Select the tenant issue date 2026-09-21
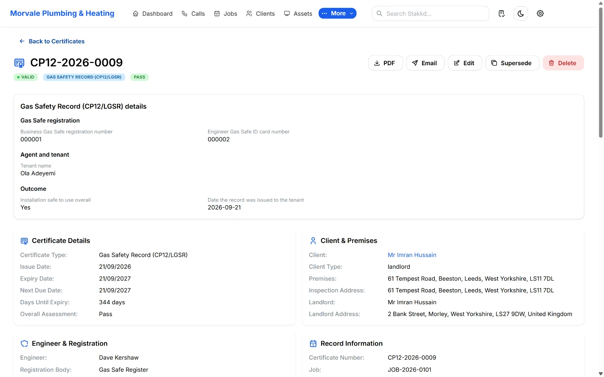This screenshot has height=377, width=604. 224,208
